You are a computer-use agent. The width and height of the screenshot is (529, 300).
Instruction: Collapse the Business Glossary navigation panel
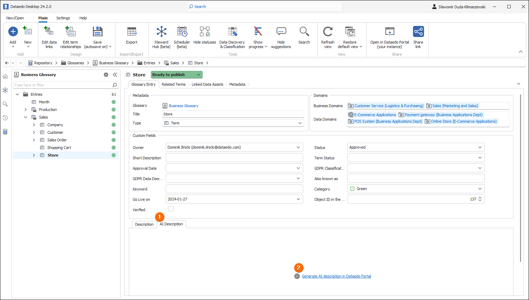click(x=115, y=75)
